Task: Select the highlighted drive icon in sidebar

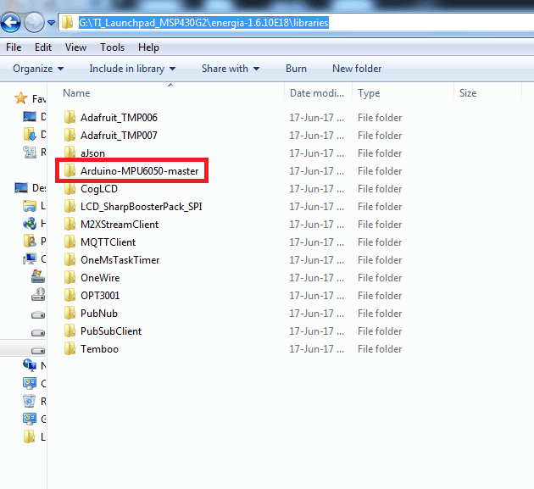Action: coord(38,350)
